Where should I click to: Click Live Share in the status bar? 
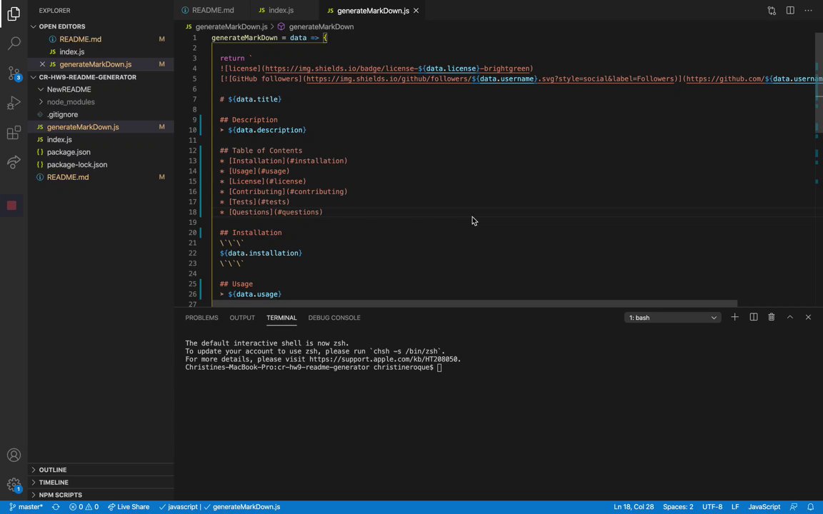pos(129,507)
